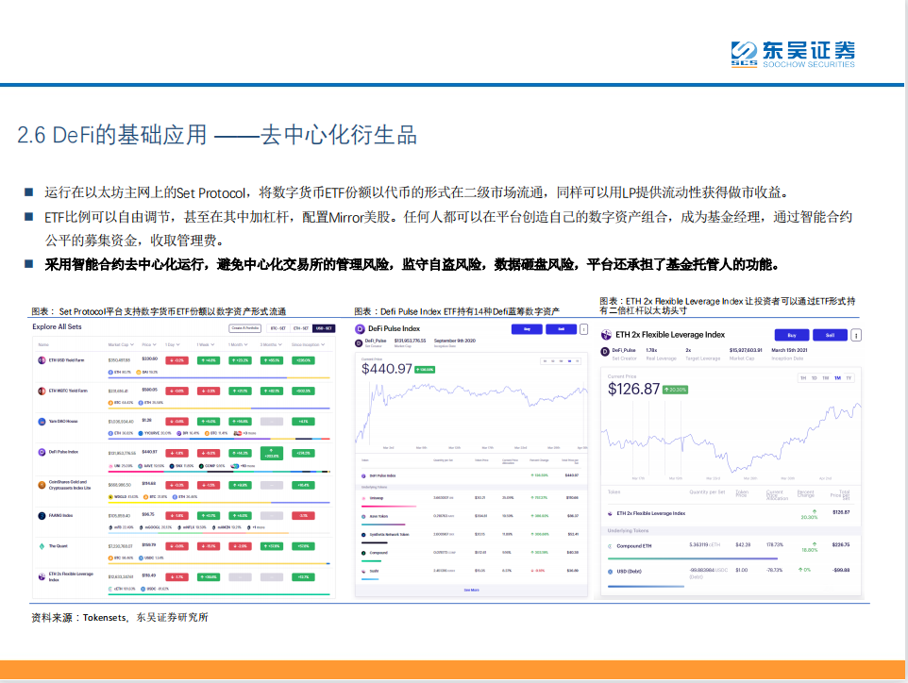Switch to the ETH-SET tab
908x683 pixels.
tap(298, 328)
